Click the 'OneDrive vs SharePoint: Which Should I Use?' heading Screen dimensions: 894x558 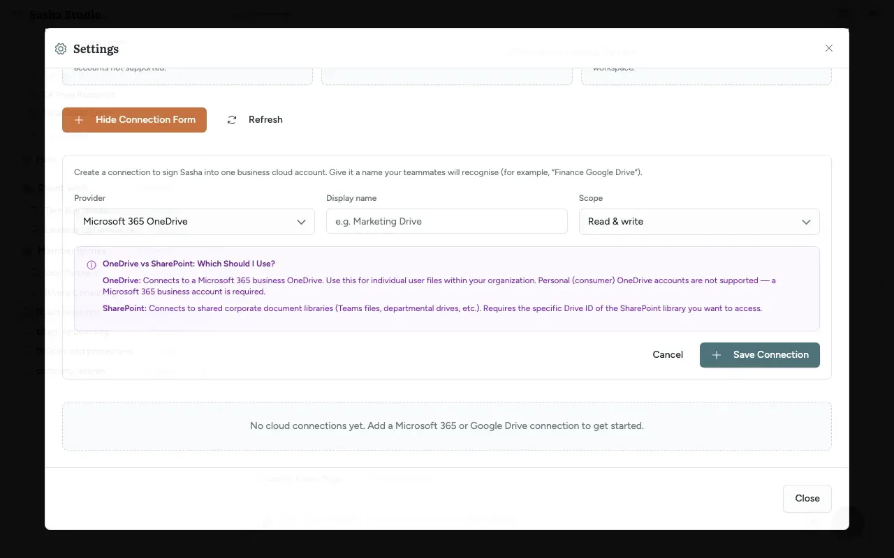(x=189, y=264)
